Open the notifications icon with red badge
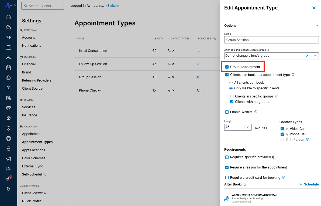This screenshot has width=321, height=206. click(9, 178)
